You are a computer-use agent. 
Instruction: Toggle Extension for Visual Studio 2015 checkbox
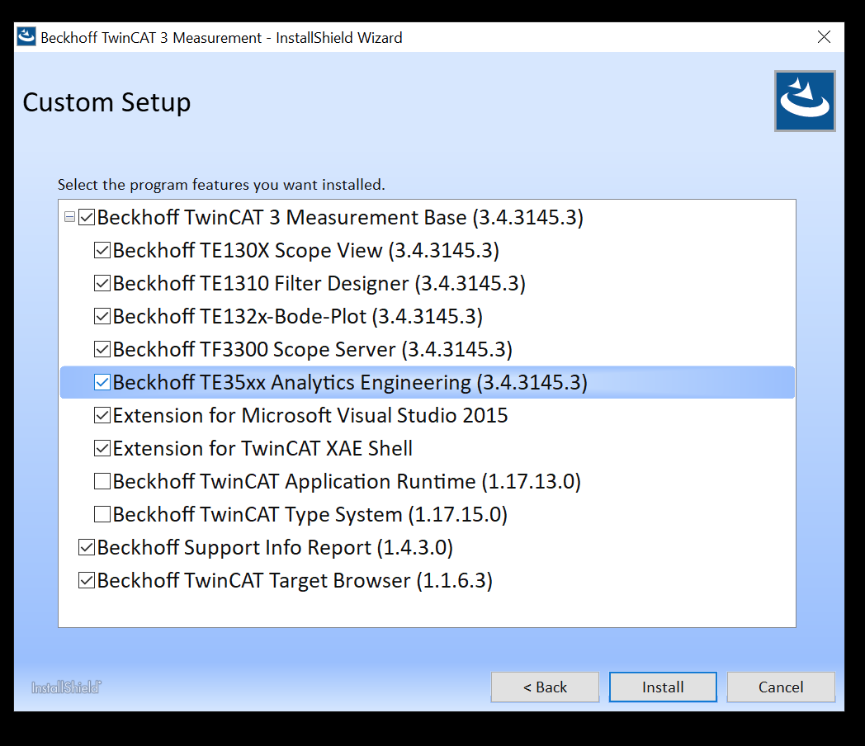(102, 415)
